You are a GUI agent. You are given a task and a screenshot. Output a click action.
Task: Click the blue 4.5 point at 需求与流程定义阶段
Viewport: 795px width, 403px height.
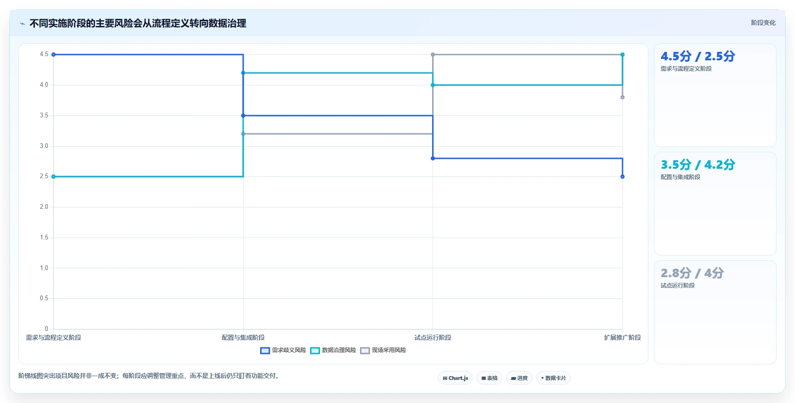pyautogui.click(x=53, y=55)
